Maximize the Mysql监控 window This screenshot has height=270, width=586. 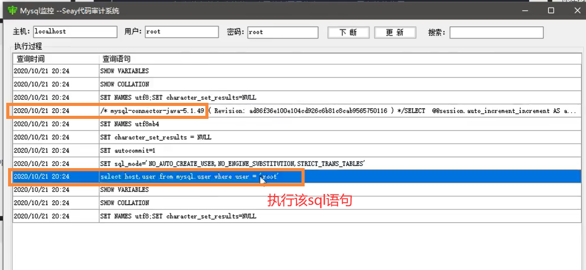(551, 10)
